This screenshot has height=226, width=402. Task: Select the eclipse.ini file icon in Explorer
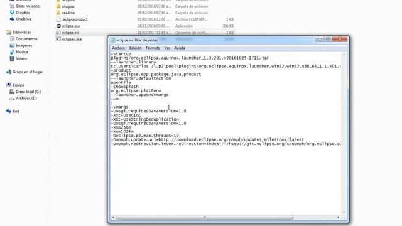pos(58,33)
